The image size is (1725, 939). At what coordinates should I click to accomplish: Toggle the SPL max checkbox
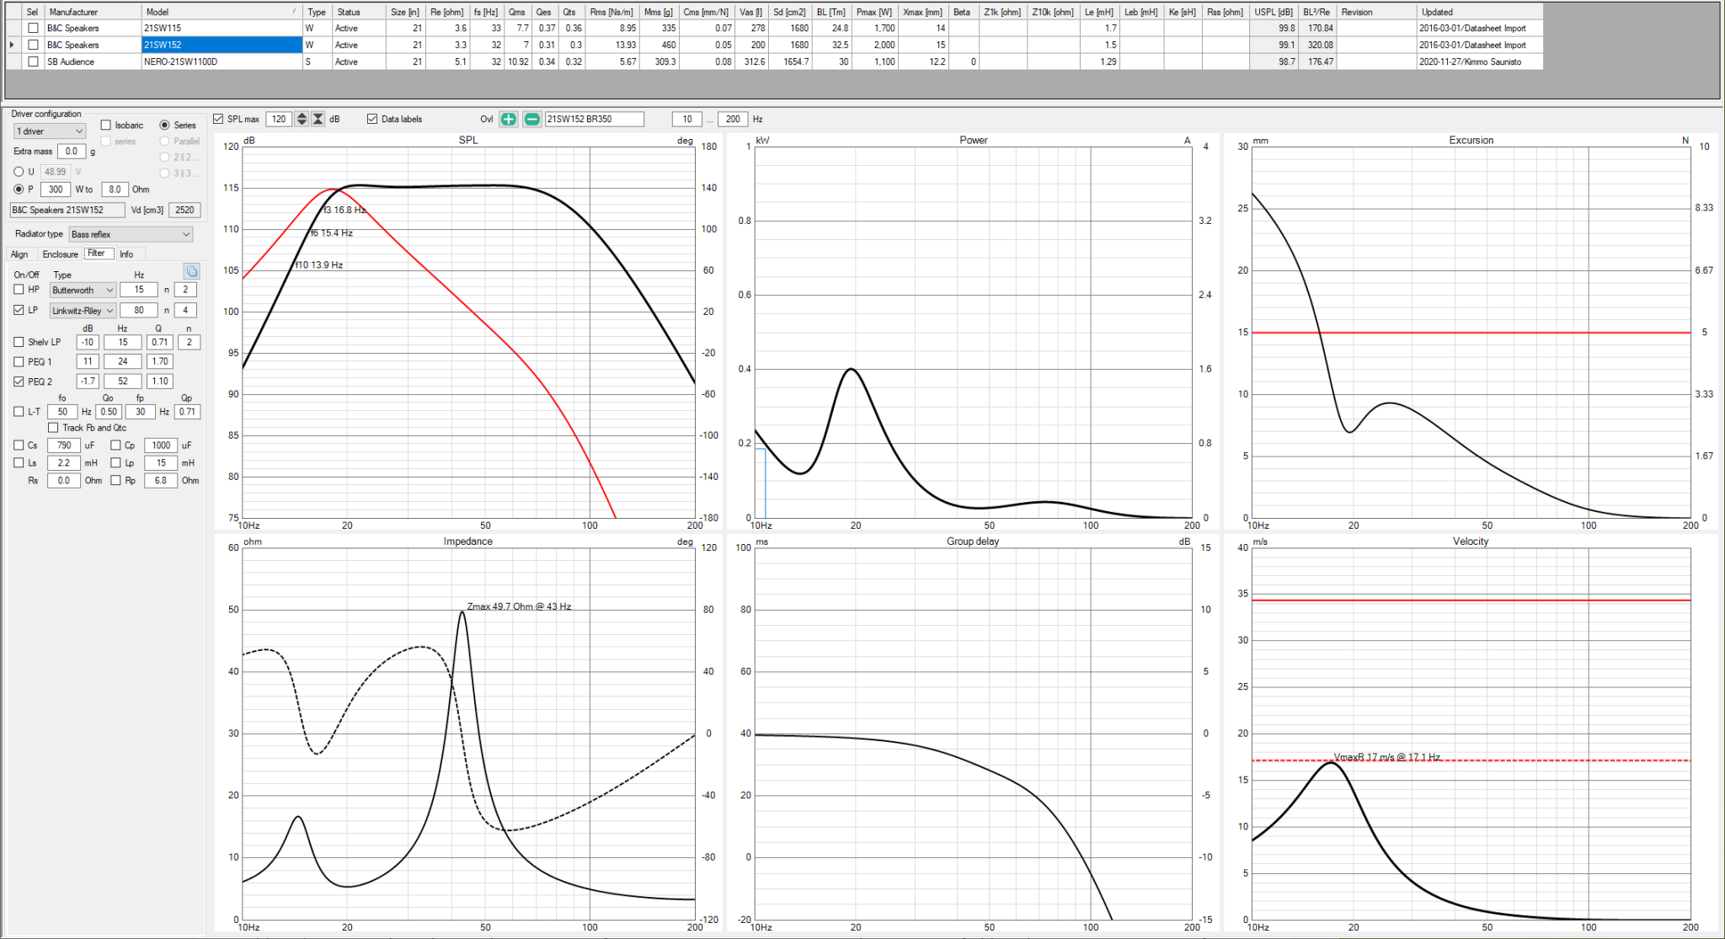(218, 120)
